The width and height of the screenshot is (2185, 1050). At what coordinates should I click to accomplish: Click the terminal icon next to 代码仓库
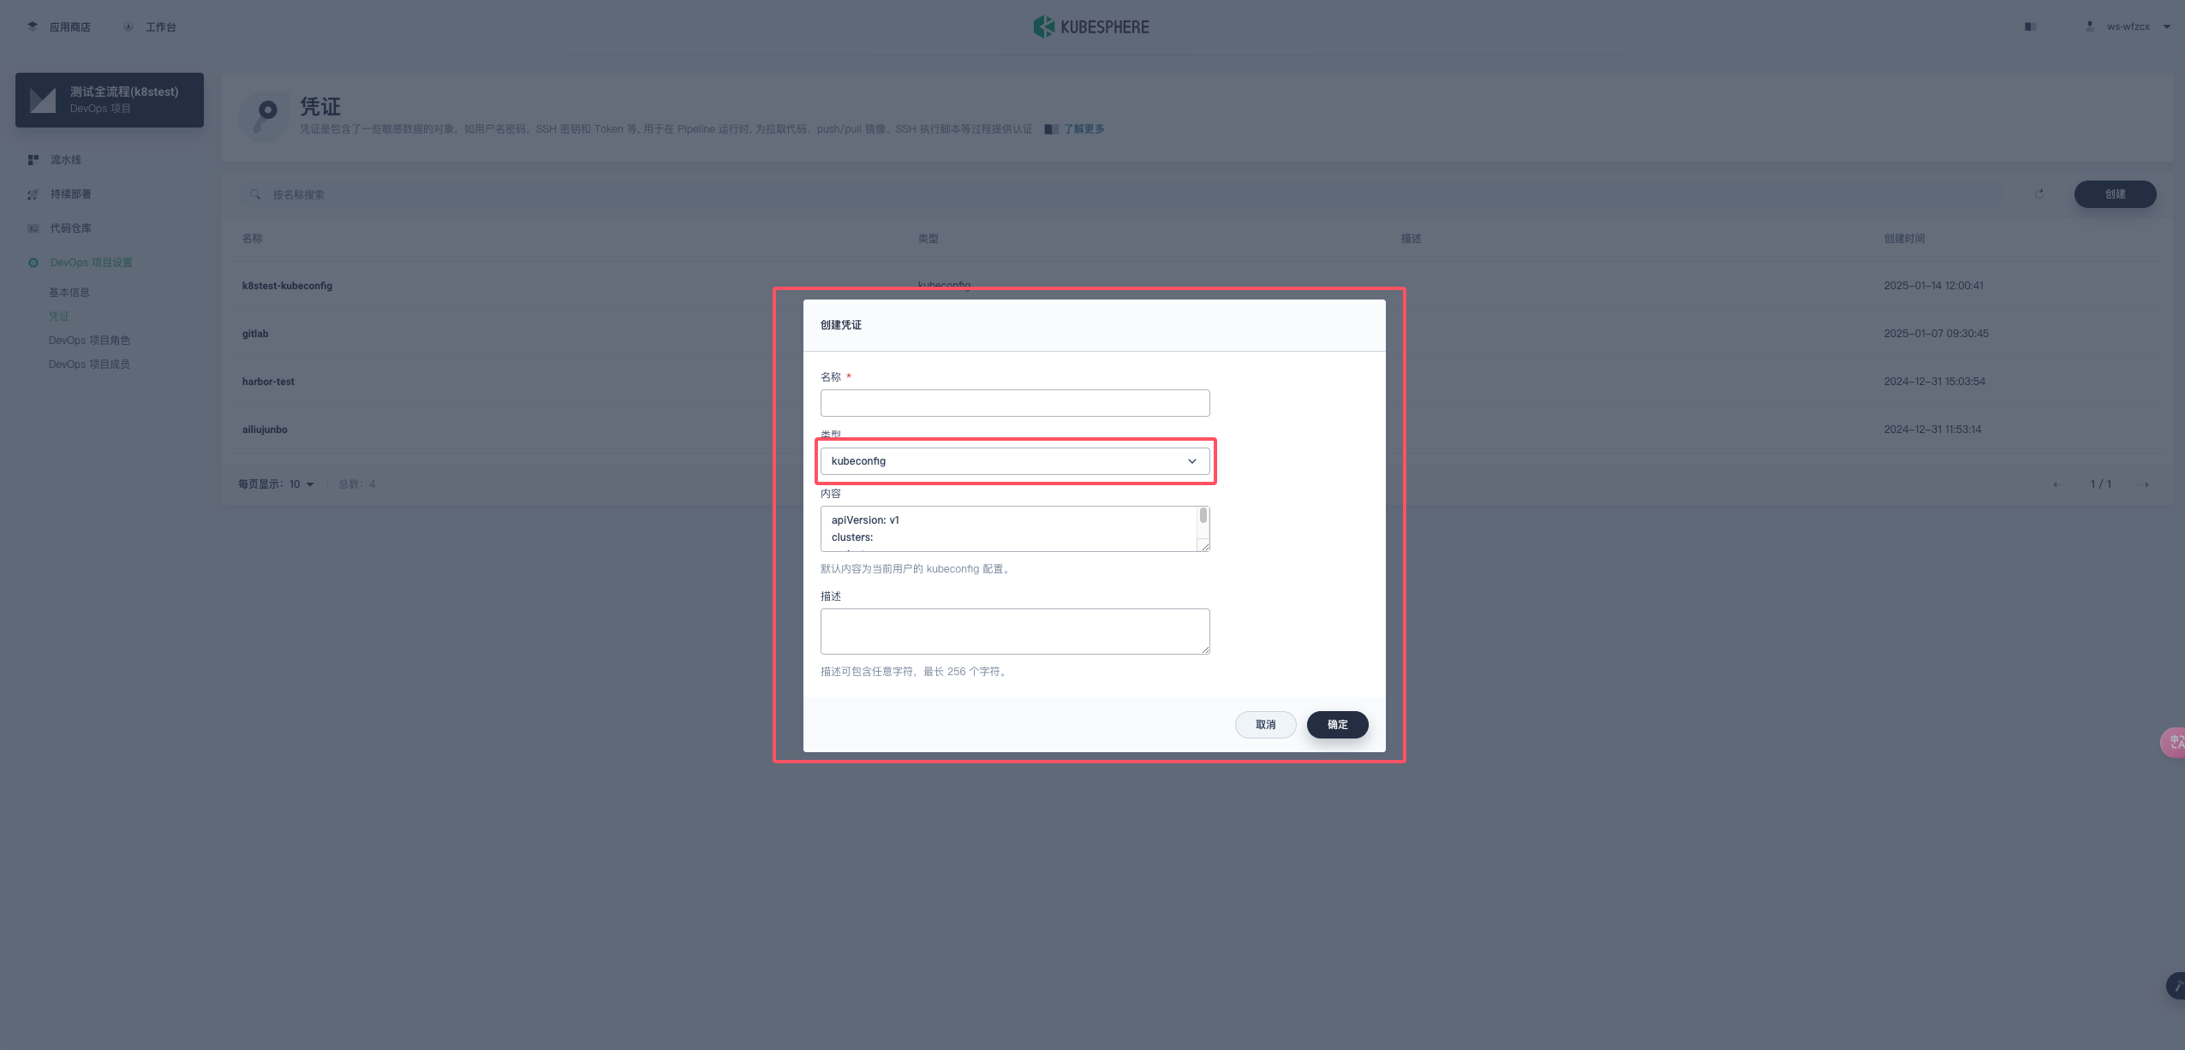[33, 228]
